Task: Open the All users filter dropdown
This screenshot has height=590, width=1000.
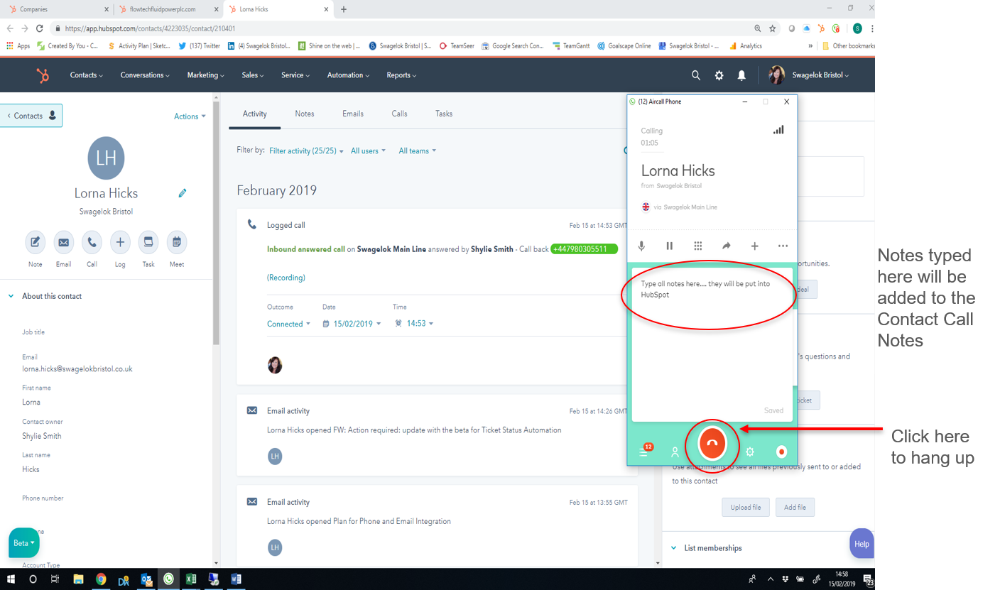Action: pyautogui.click(x=368, y=151)
